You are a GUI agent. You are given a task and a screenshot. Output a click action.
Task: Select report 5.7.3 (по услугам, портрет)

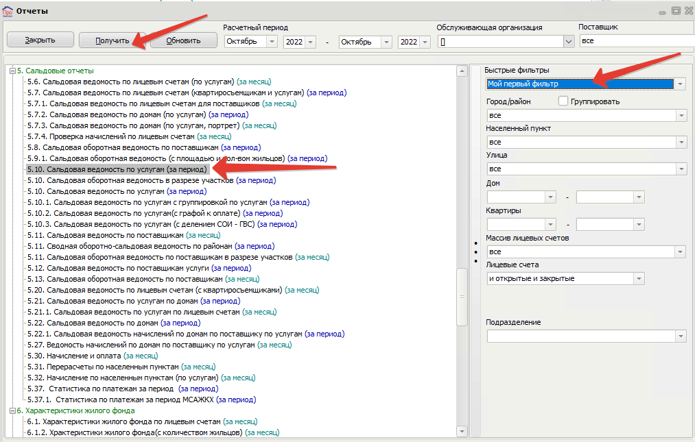152,125
